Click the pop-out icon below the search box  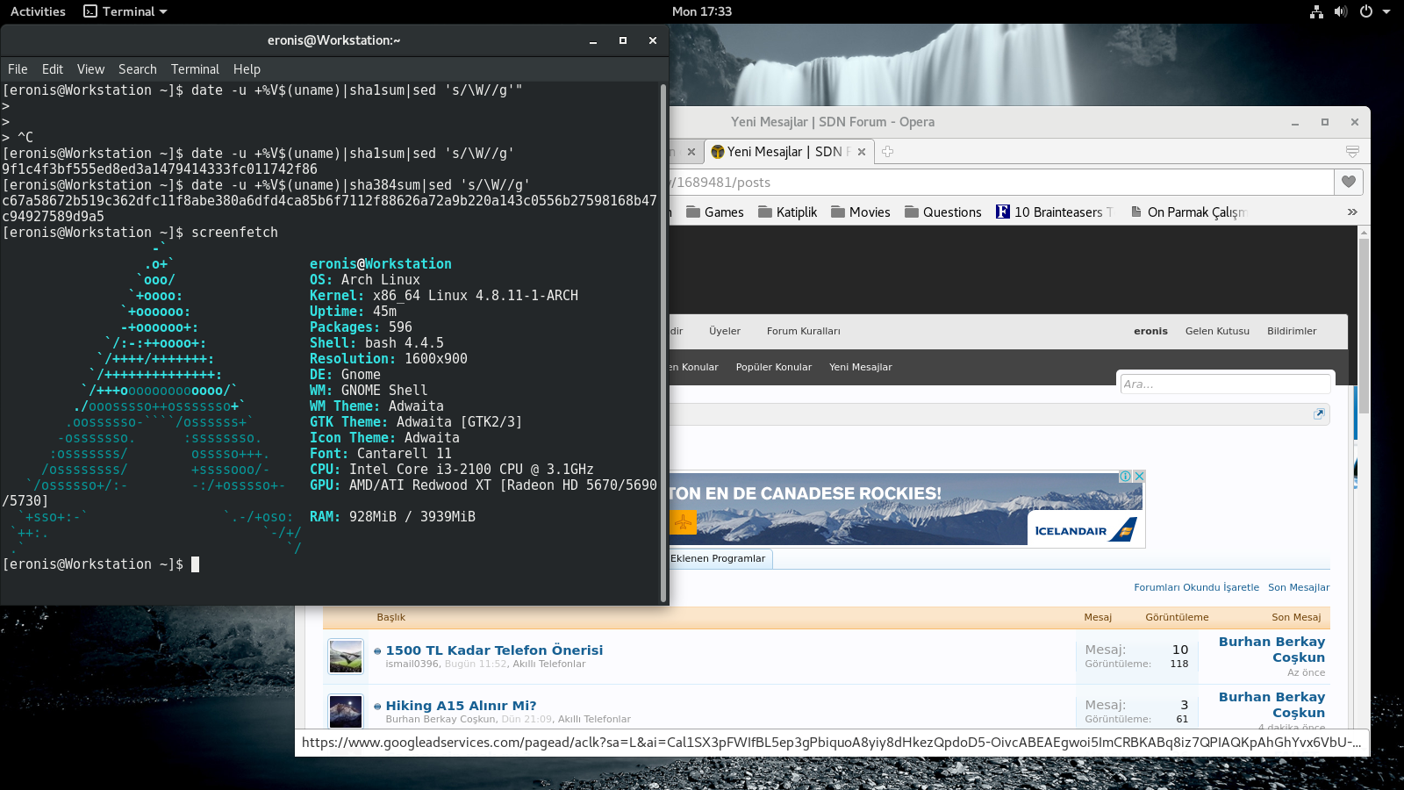click(1318, 414)
